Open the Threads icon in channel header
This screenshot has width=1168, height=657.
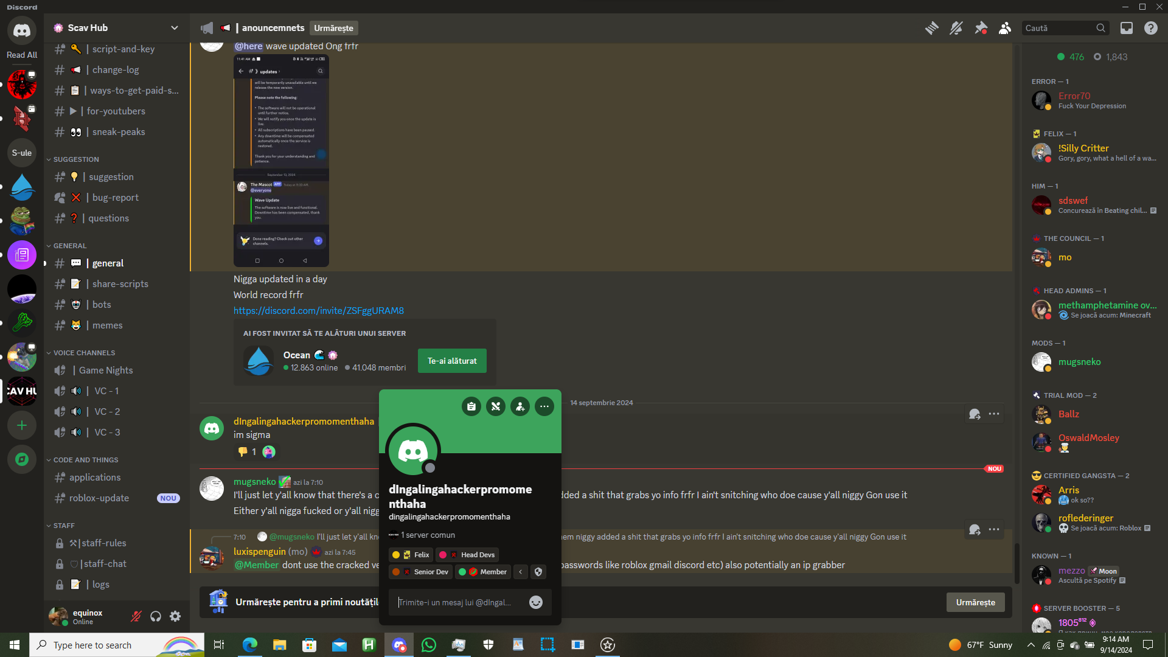(x=931, y=28)
